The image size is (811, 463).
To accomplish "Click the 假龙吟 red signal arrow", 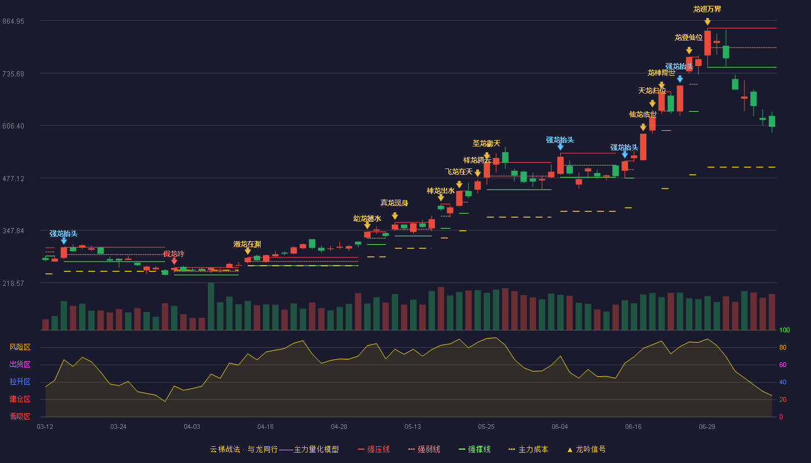I will [x=174, y=262].
